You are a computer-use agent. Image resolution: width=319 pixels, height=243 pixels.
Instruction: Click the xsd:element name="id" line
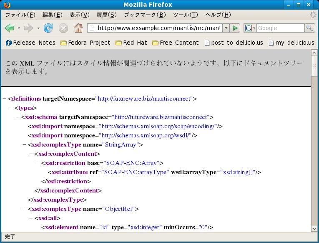[x=127, y=227]
